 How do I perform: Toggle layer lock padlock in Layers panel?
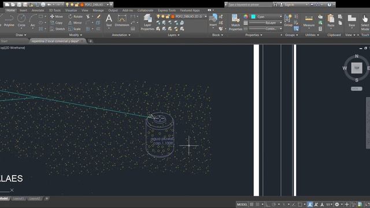(x=168, y=17)
